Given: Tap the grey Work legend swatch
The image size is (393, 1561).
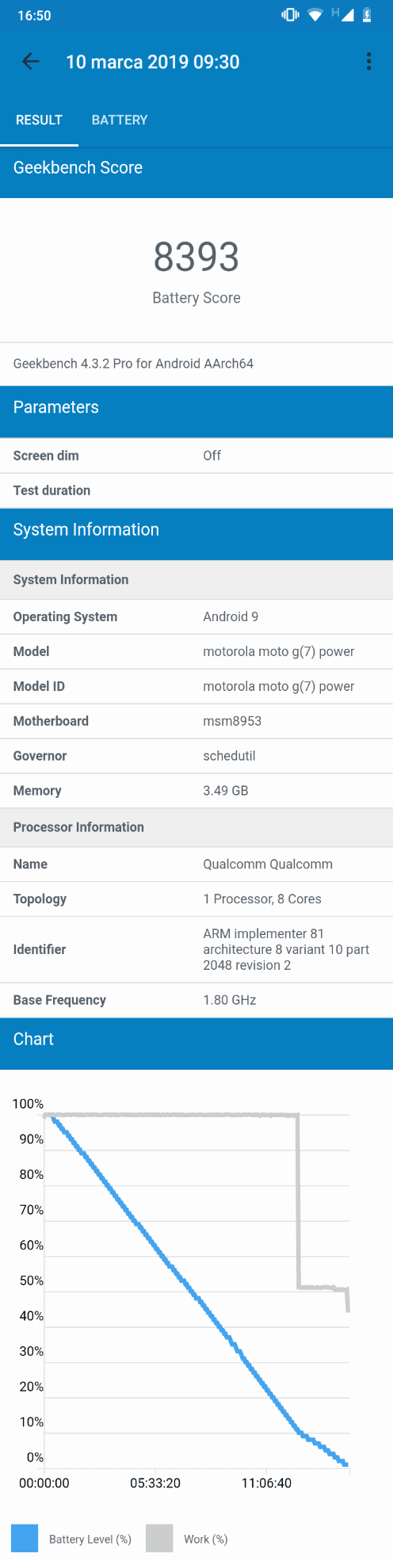Looking at the screenshot, I should click(x=159, y=1539).
